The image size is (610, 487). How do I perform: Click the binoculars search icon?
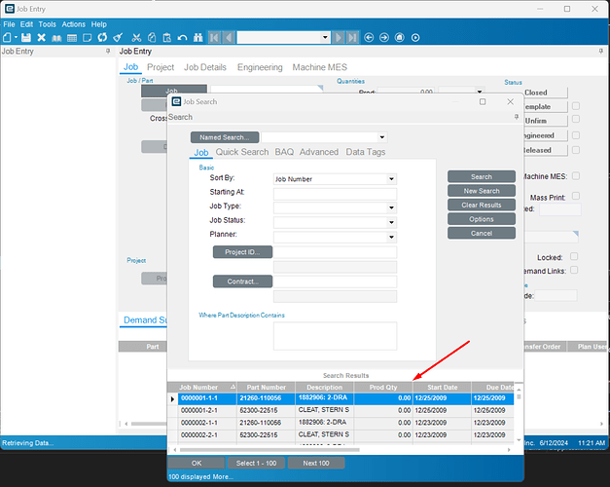point(197,37)
